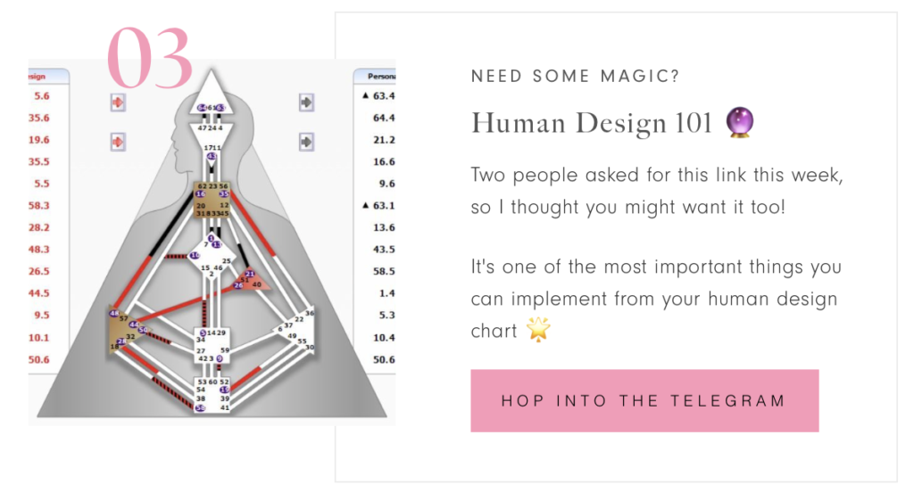Select the red Heart center triangle

(x=251, y=279)
